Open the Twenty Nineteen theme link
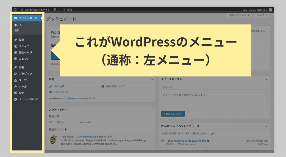This screenshot has height=157, width=286. point(78,98)
